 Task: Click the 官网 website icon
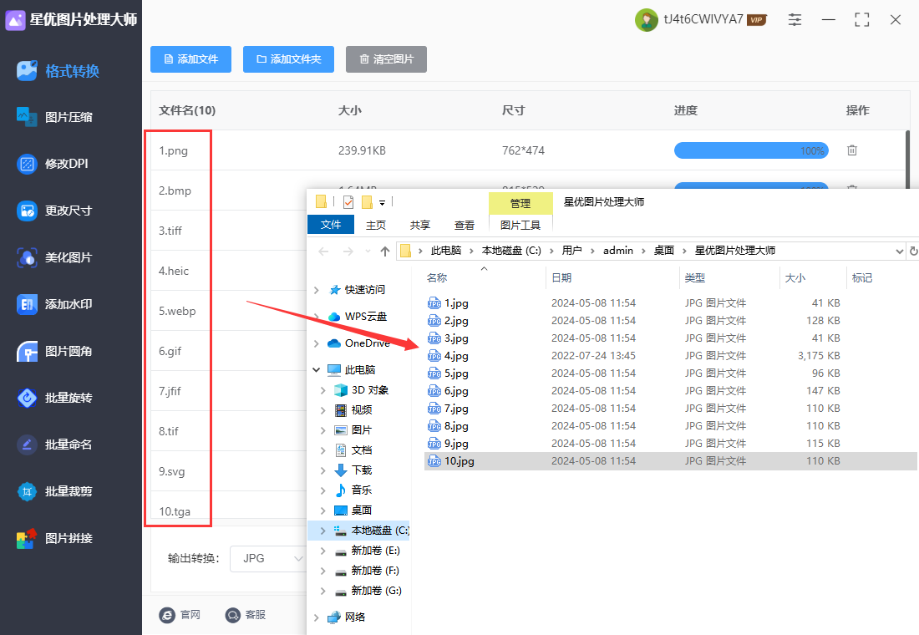click(x=167, y=614)
